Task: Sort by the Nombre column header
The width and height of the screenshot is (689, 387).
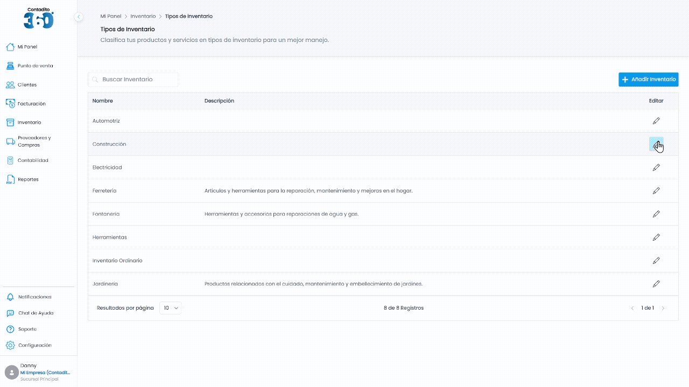Action: click(x=103, y=101)
